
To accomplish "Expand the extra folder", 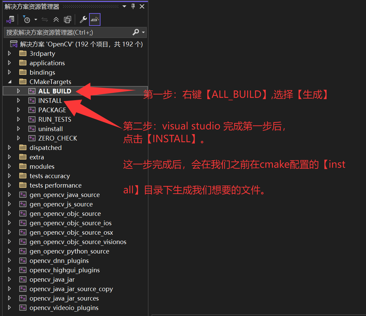I will point(9,157).
